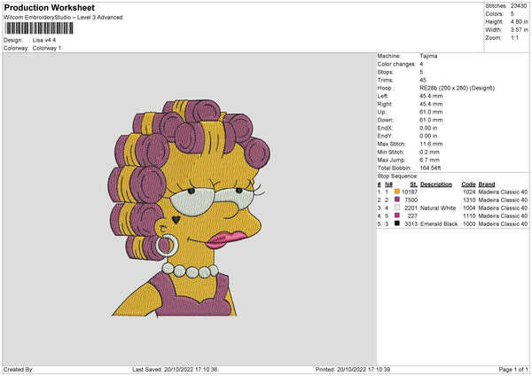Pick the Emerald Black color swatch
This screenshot has height=376, width=532.
[397, 223]
